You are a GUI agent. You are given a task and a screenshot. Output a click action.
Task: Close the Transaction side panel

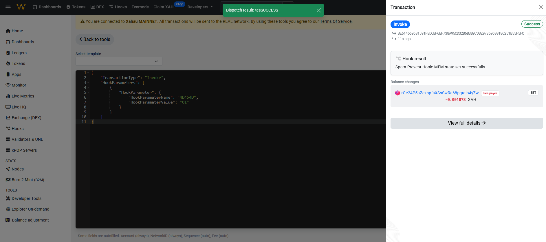541,7
